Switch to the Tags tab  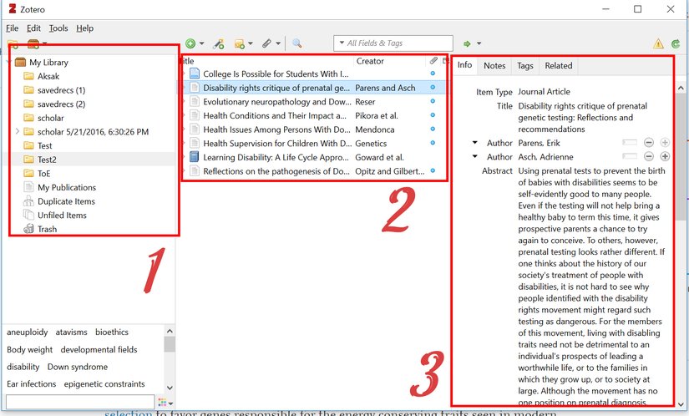pos(525,65)
